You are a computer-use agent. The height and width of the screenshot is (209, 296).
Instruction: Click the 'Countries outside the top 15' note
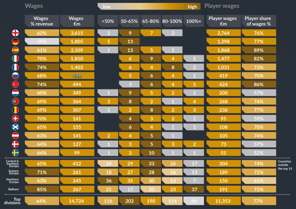click(286, 165)
